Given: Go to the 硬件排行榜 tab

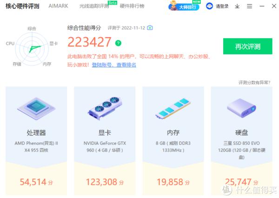Looking at the screenshot, I should (132, 6).
